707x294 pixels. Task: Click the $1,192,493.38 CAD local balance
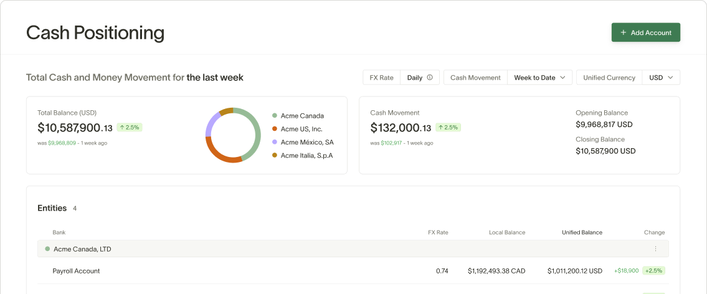tap(496, 271)
